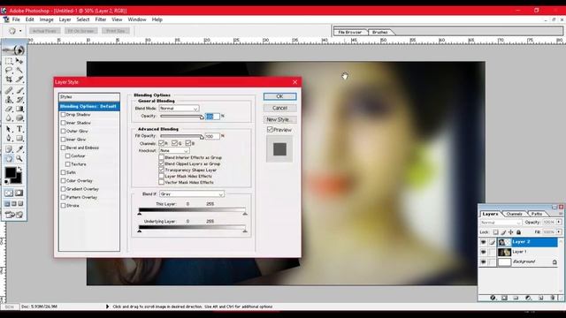Select the Crop tool
Image resolution: width=566 pixels, height=318 pixels.
(x=9, y=79)
